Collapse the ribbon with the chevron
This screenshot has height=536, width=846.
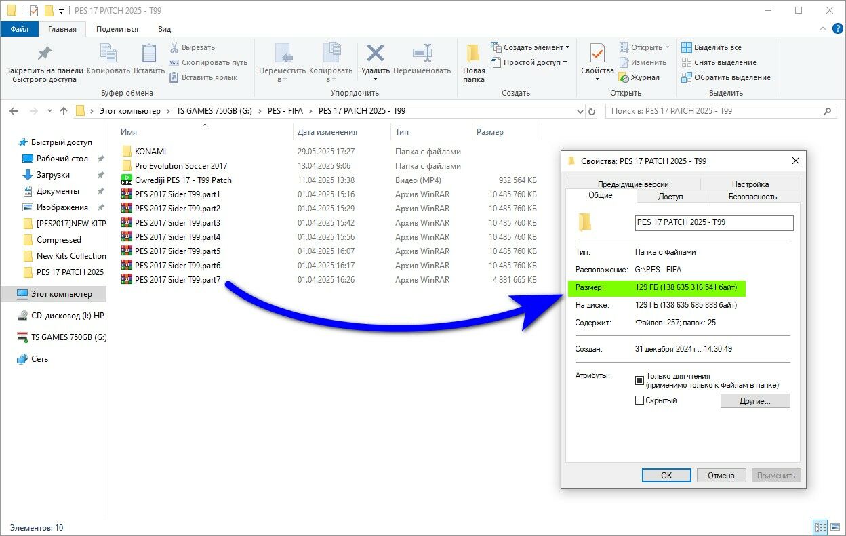click(823, 28)
